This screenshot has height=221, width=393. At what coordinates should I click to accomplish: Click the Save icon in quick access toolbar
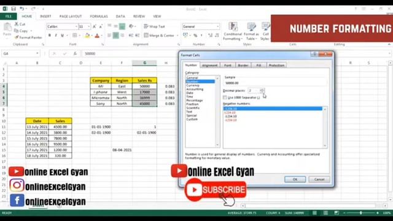(14, 9)
